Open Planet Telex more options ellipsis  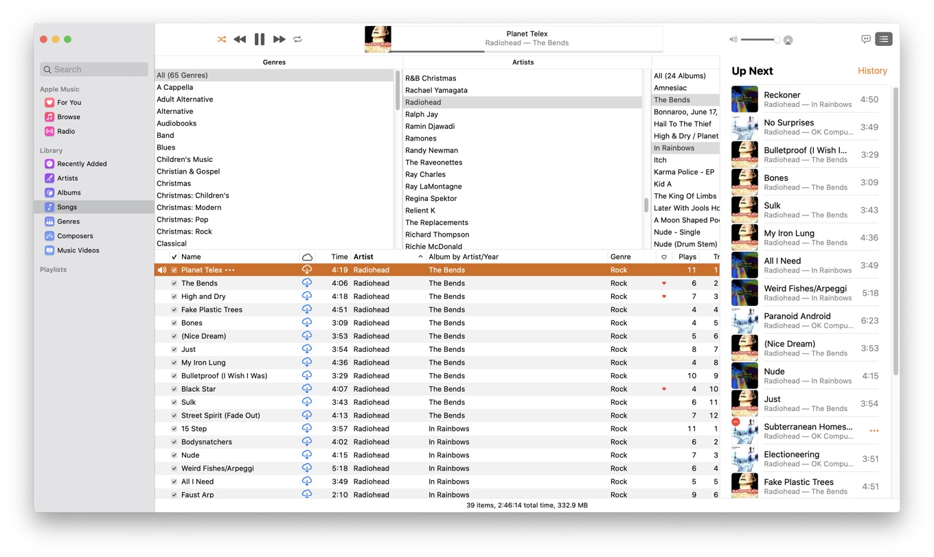pyautogui.click(x=230, y=270)
